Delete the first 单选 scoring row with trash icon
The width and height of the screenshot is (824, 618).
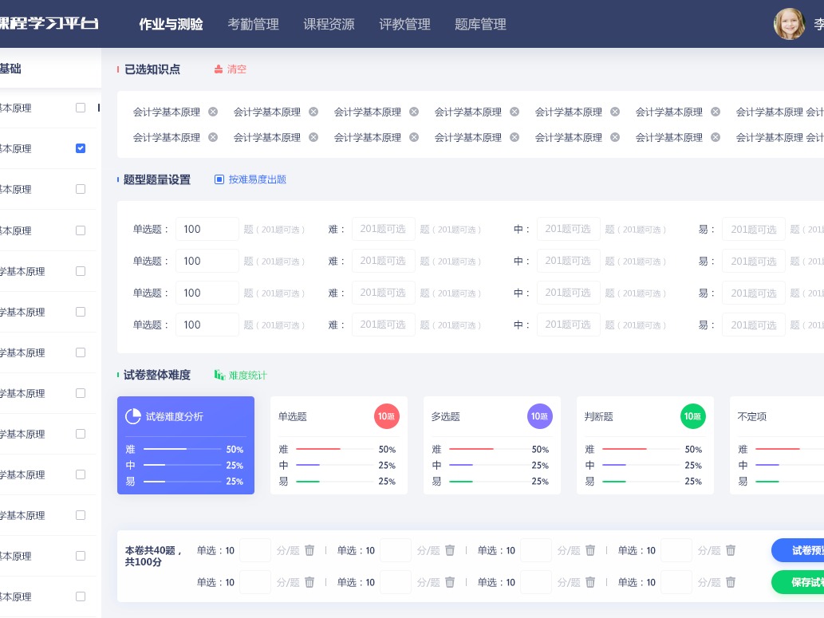[309, 550]
